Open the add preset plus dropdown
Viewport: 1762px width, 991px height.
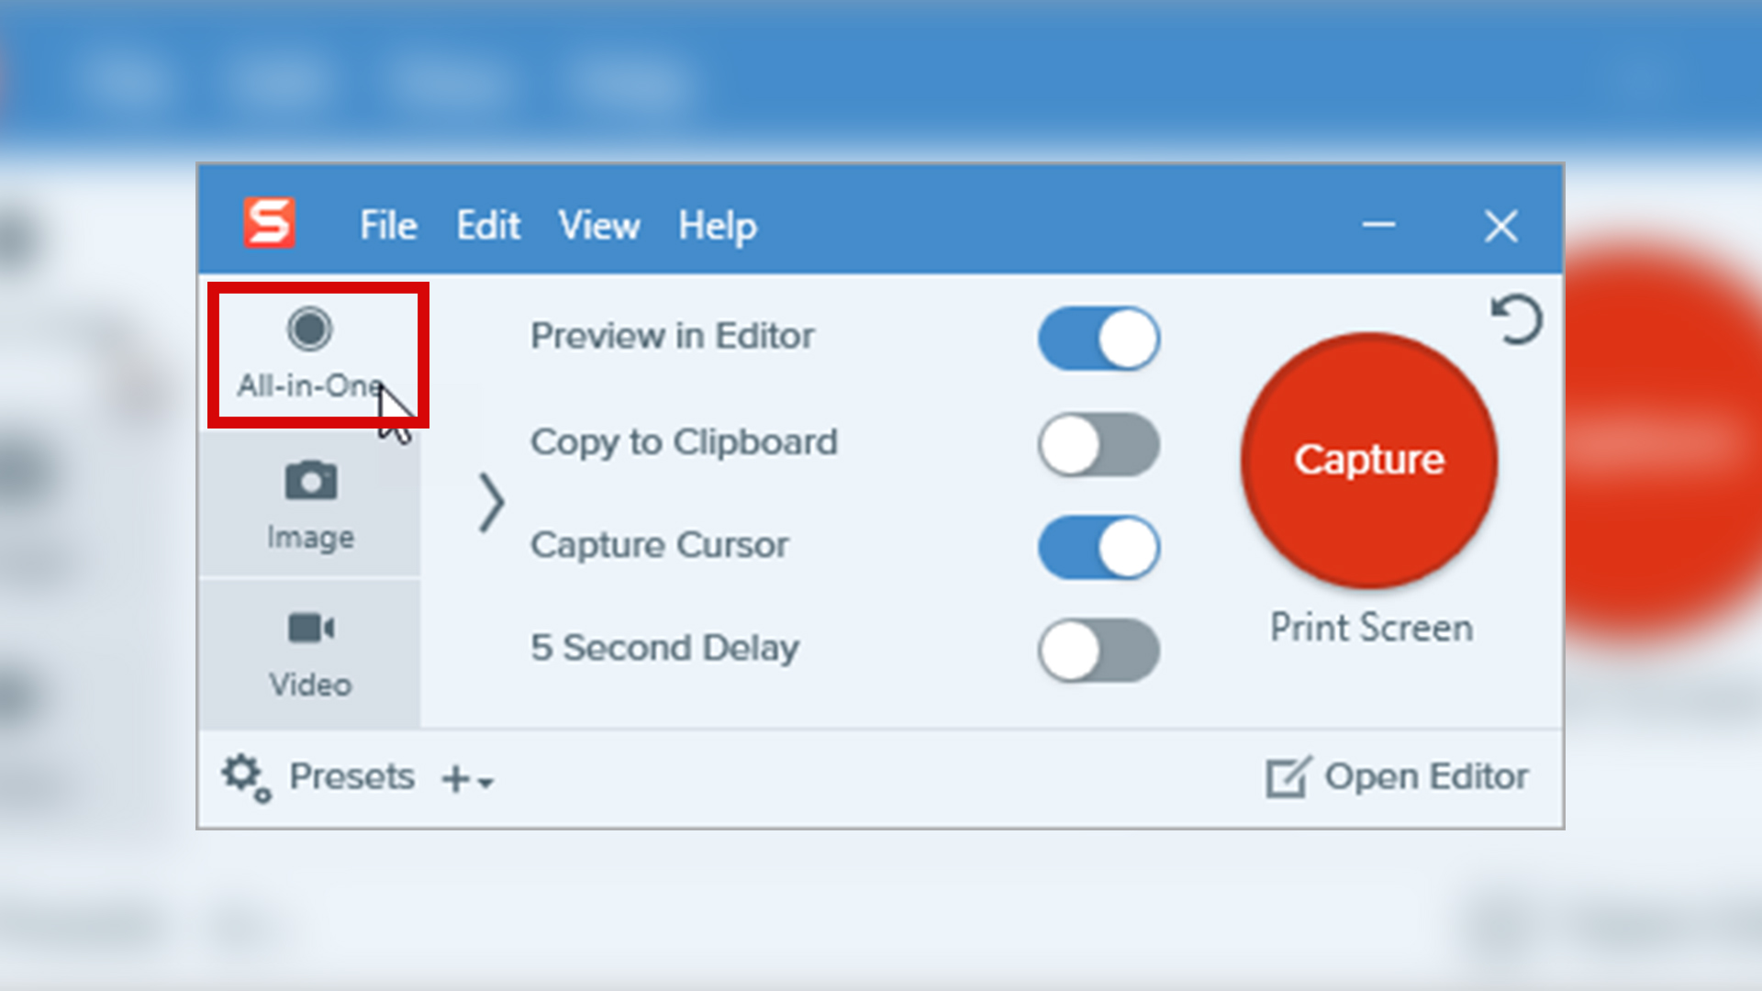point(468,780)
